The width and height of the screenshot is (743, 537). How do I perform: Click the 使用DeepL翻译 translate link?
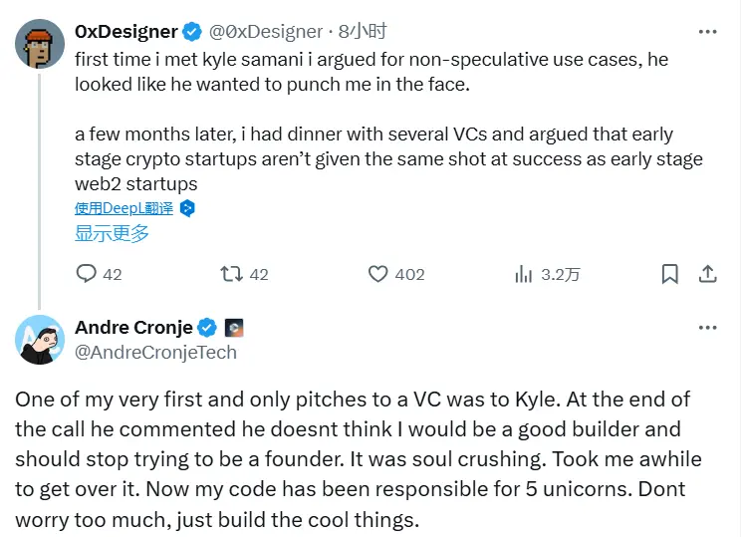tap(124, 208)
